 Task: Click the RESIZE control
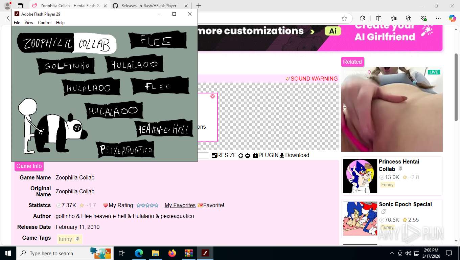coord(224,155)
